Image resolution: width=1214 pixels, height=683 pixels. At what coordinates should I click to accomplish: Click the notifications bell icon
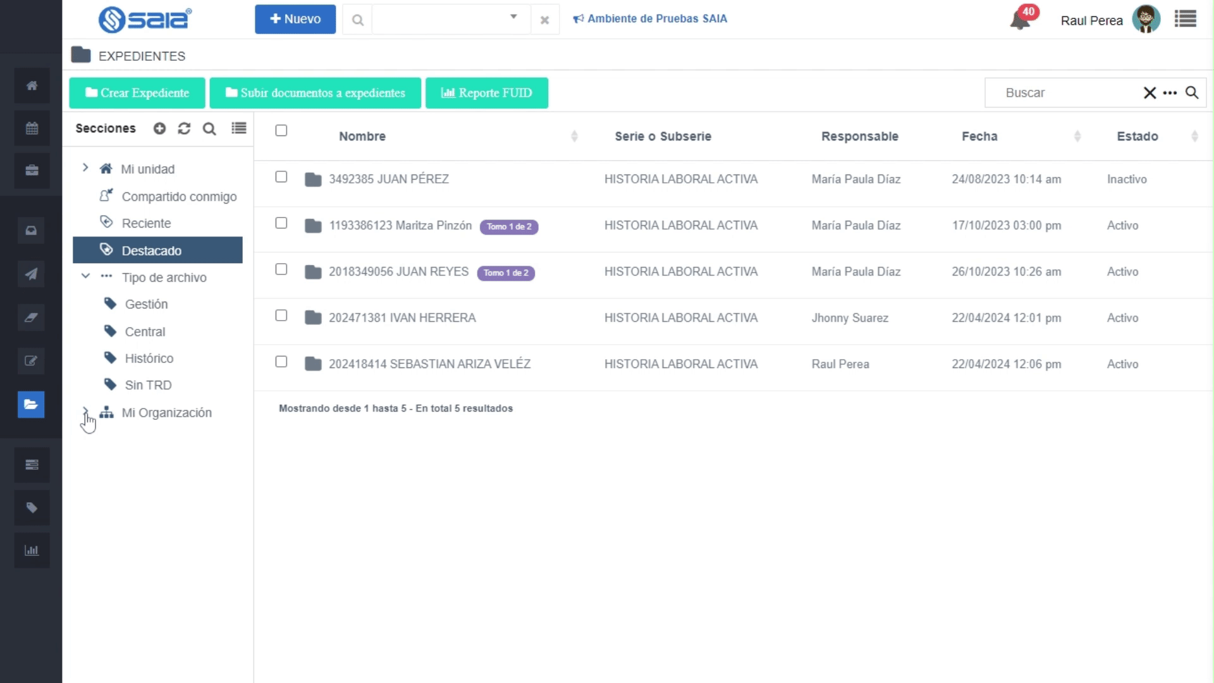coord(1020,20)
